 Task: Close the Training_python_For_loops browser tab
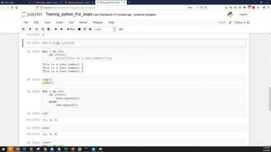[124, 3]
